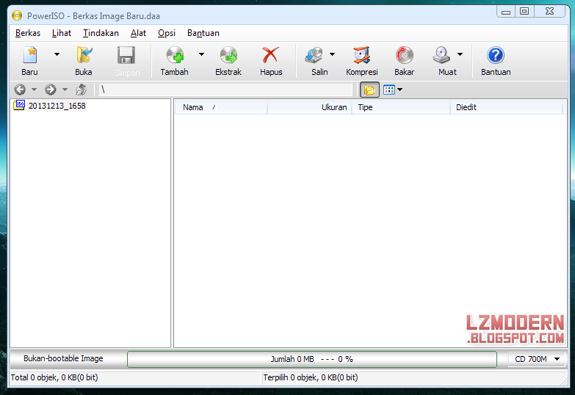Toggle the folder tree pane button
Viewport: 575px width, 395px height.
tap(369, 90)
